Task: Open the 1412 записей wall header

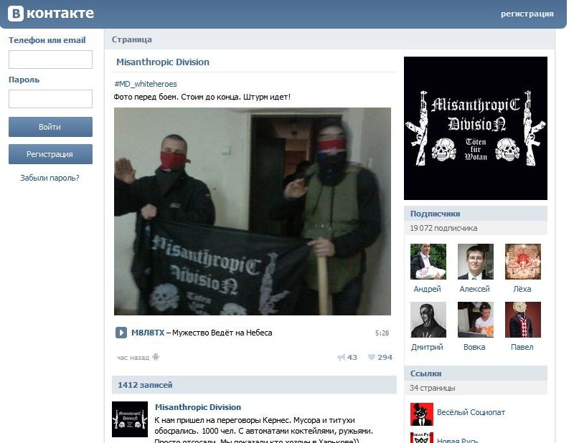Action: 254,385
